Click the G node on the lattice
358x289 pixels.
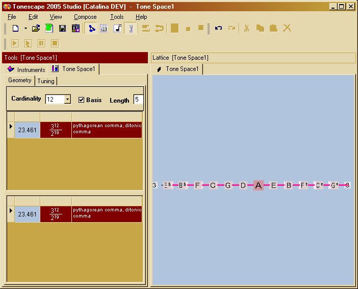click(228, 185)
